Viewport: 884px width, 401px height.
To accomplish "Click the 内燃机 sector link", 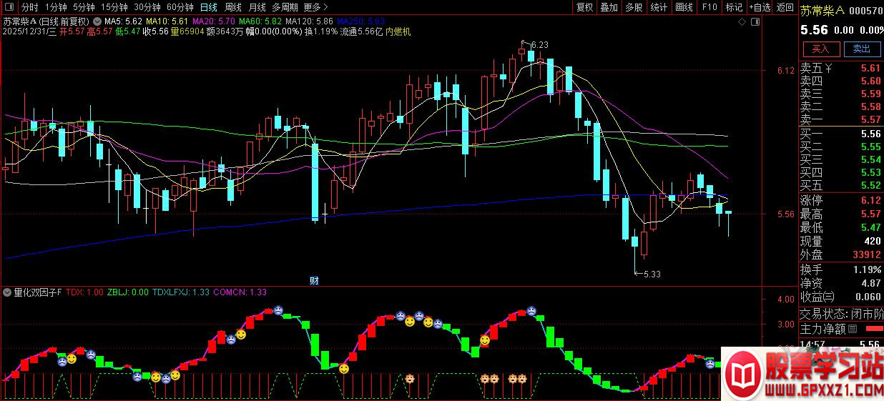I will pos(398,31).
